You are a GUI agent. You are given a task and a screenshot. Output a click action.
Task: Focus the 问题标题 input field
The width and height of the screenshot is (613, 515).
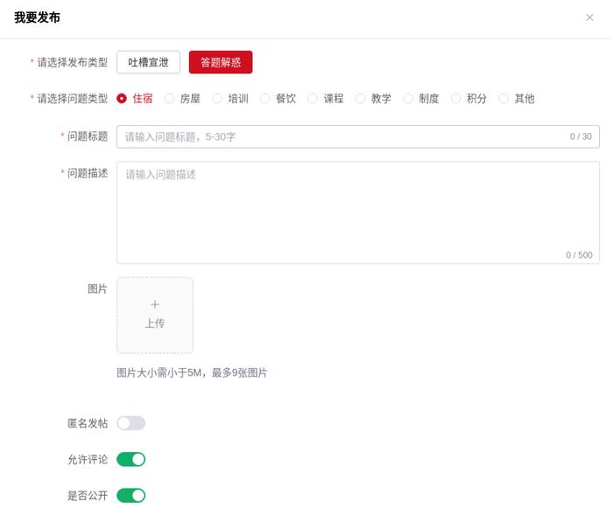point(357,136)
